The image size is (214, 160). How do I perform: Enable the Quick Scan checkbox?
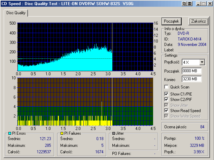tap(166, 87)
